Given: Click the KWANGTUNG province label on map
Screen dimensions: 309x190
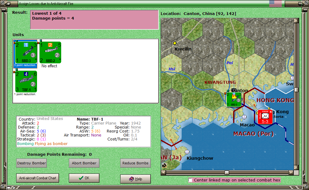Looking at the screenshot, I should pyautogui.click(x=220, y=82).
